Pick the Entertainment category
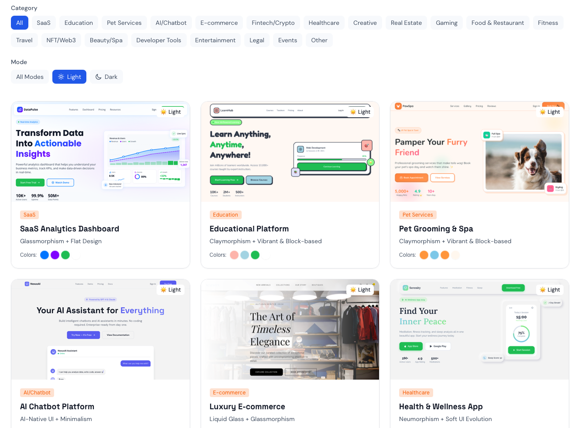 tap(215, 40)
